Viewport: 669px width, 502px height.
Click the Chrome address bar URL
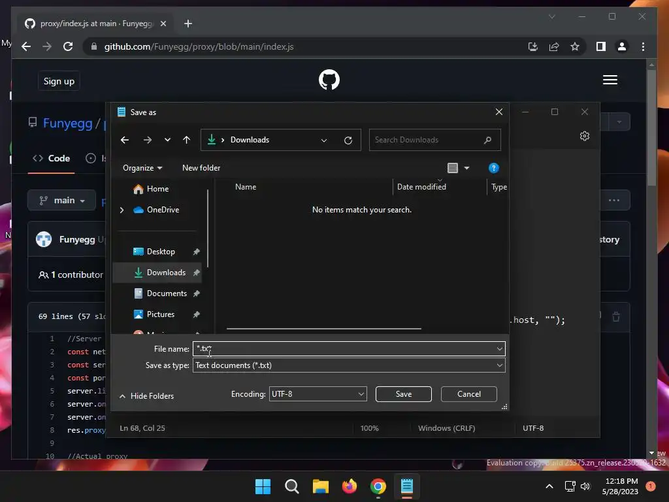[x=199, y=47]
